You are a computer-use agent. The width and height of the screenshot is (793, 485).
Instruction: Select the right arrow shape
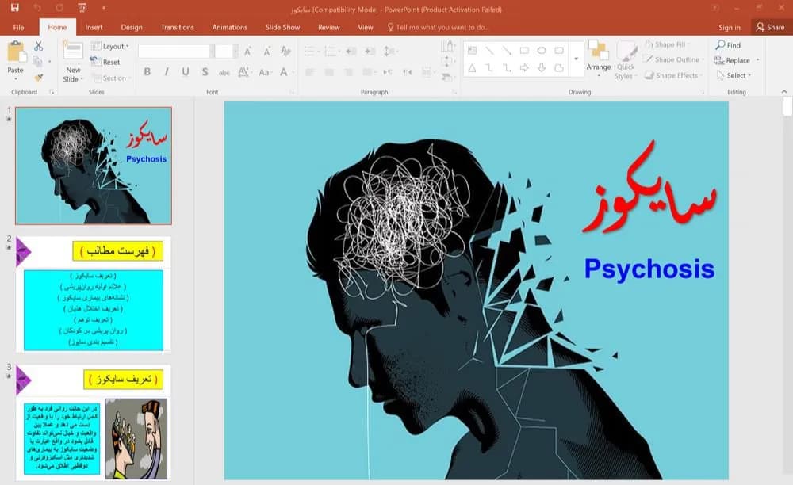524,67
